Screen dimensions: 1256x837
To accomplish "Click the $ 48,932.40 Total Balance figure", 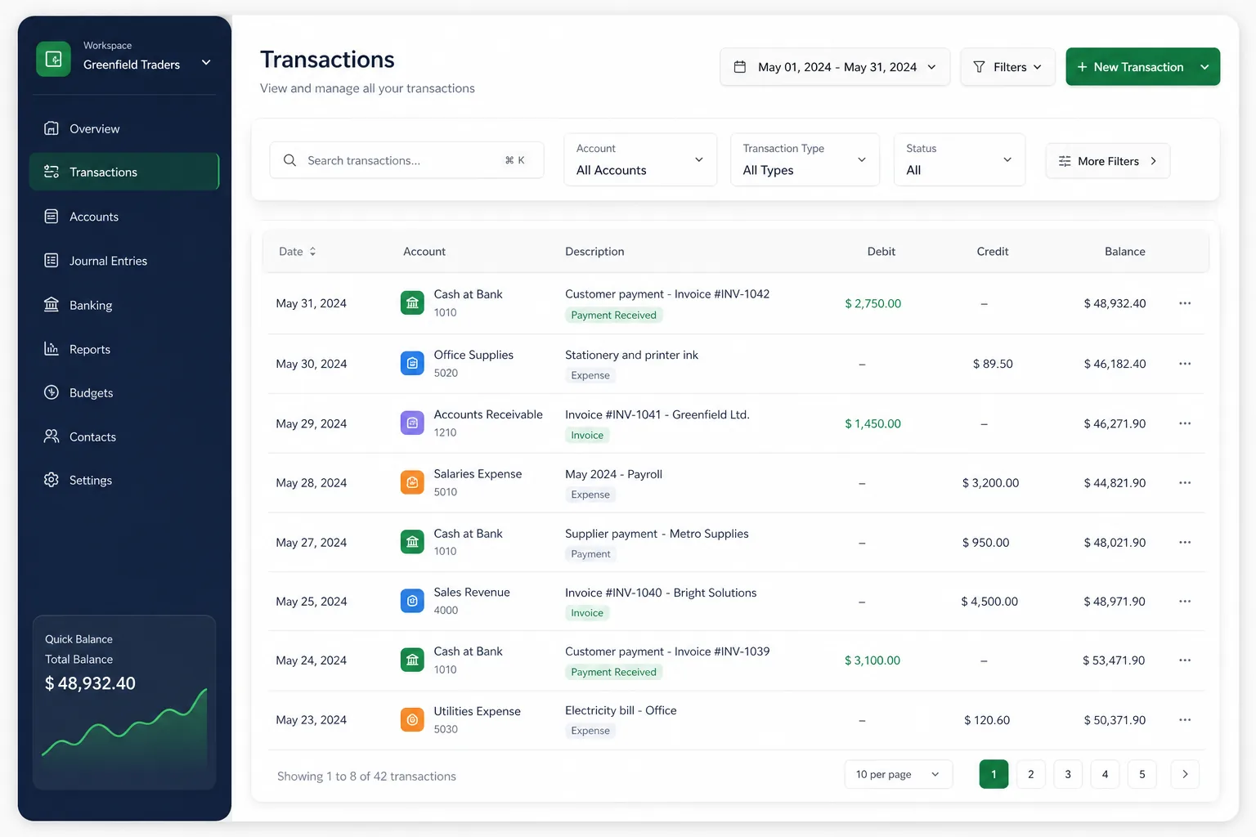I will click(x=90, y=683).
